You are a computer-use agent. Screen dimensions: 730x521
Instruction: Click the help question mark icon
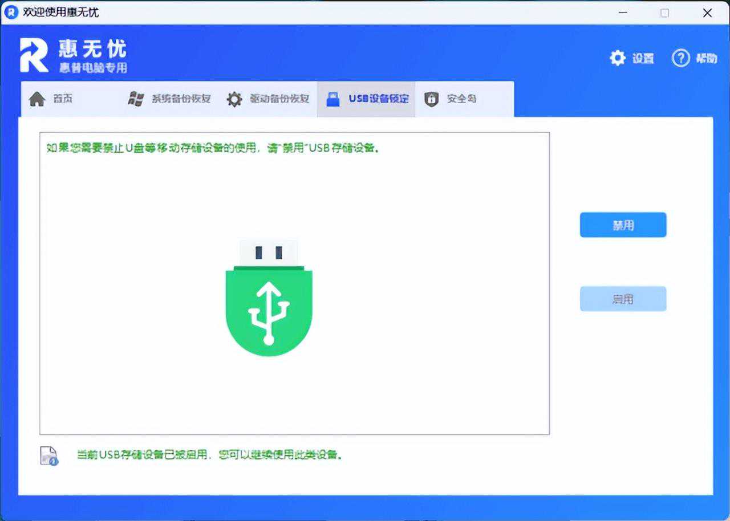tap(680, 58)
